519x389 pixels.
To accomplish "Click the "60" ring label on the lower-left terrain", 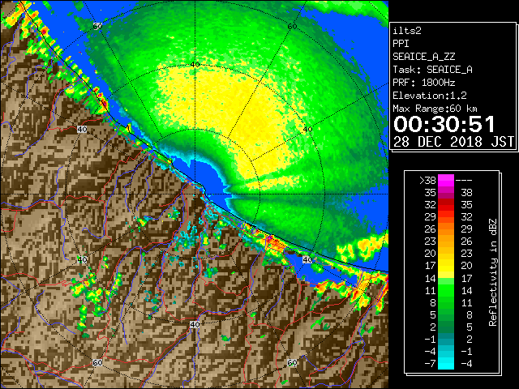I will [x=97, y=363].
